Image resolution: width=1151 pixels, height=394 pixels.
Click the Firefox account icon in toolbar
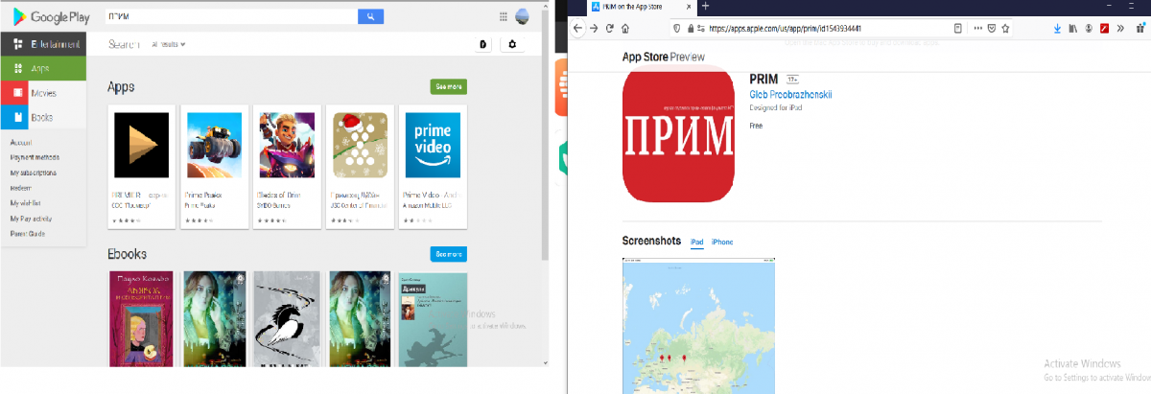pyautogui.click(x=1089, y=29)
